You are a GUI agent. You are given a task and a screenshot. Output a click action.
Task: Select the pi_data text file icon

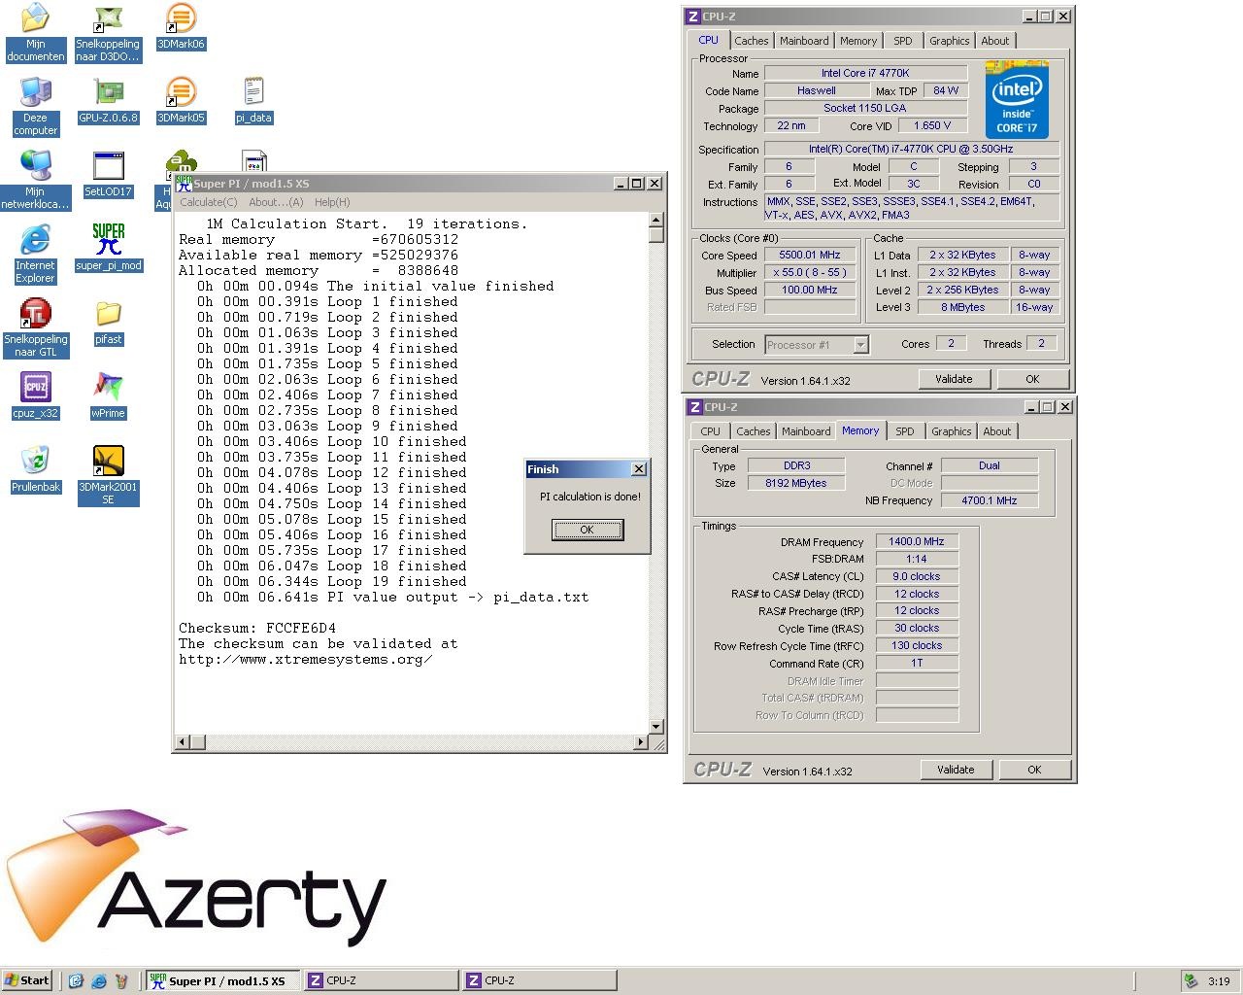(x=253, y=100)
